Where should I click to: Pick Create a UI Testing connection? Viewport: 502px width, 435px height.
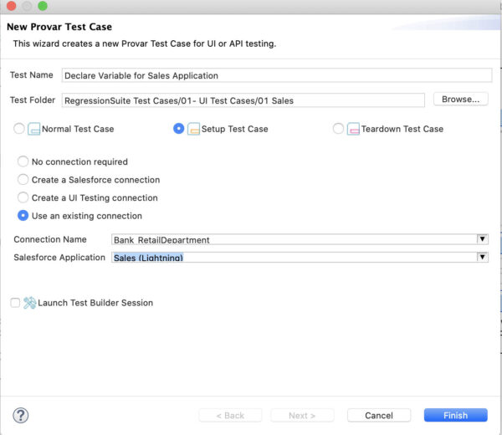pyautogui.click(x=23, y=198)
